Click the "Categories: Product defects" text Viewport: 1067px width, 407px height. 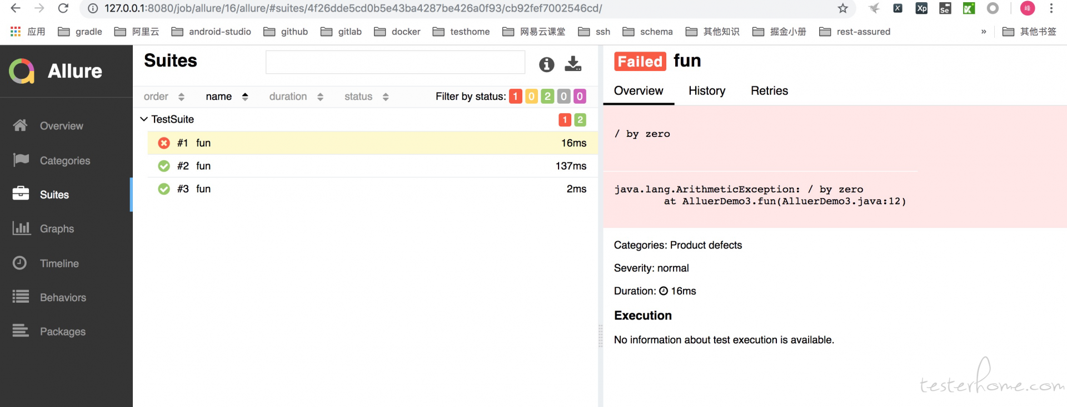pos(678,245)
